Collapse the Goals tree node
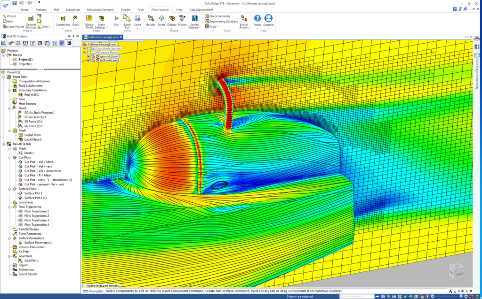This screenshot has height=299, width=482. pos(9,108)
